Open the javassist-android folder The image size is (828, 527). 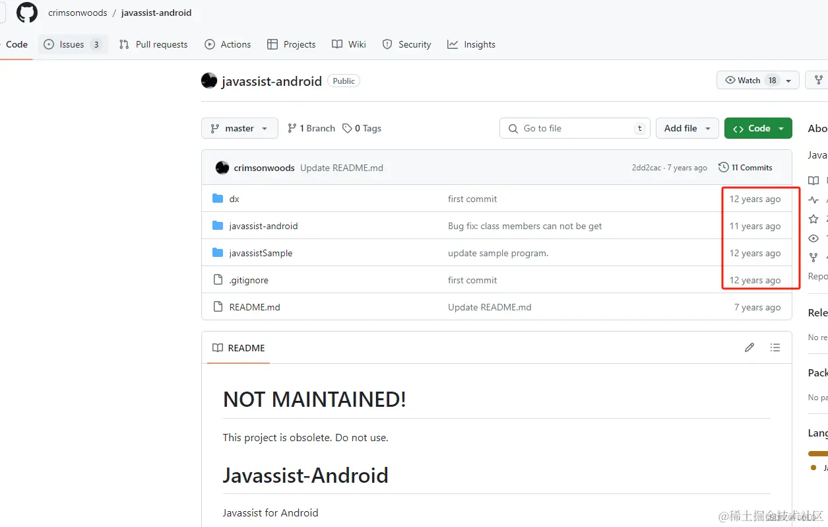(263, 226)
